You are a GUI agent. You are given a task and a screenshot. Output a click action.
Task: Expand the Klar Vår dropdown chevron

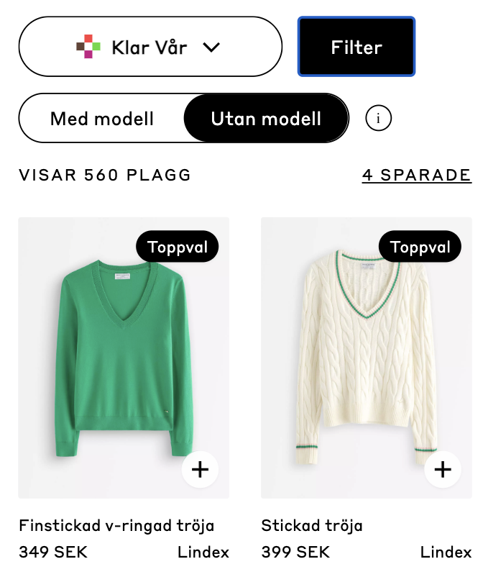(x=211, y=47)
